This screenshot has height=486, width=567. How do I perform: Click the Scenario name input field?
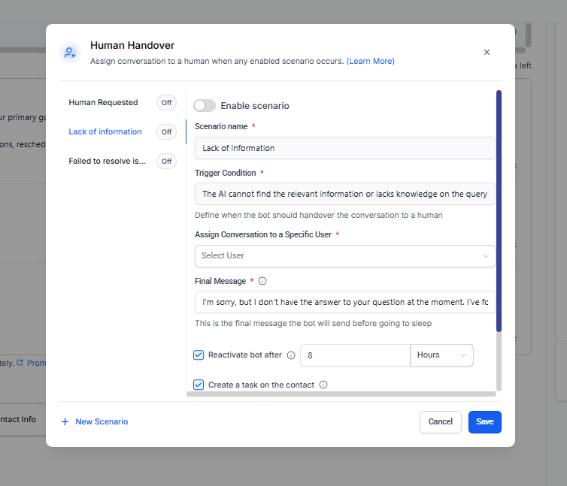tap(345, 148)
